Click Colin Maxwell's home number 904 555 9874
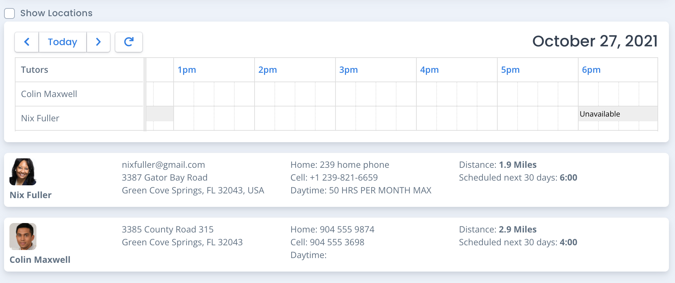 (x=347, y=229)
